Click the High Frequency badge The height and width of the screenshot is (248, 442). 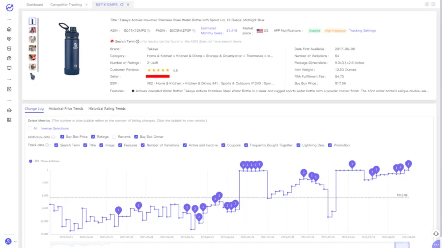click(335, 31)
